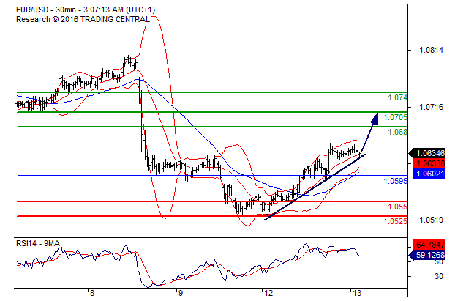Click the black 1.06346 current price tag
455x301 pixels.
427,153
